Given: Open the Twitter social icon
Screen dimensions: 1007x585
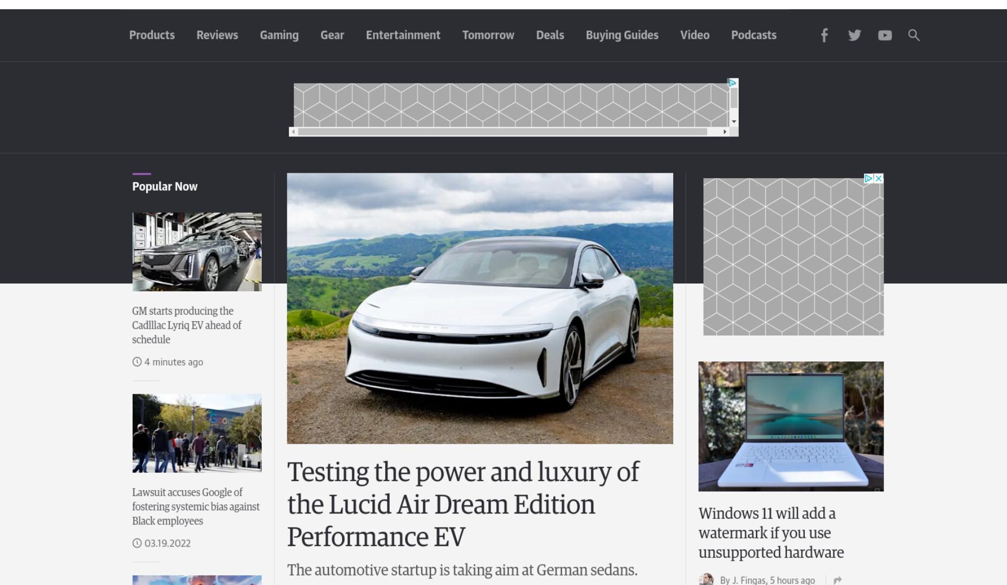Looking at the screenshot, I should [854, 35].
